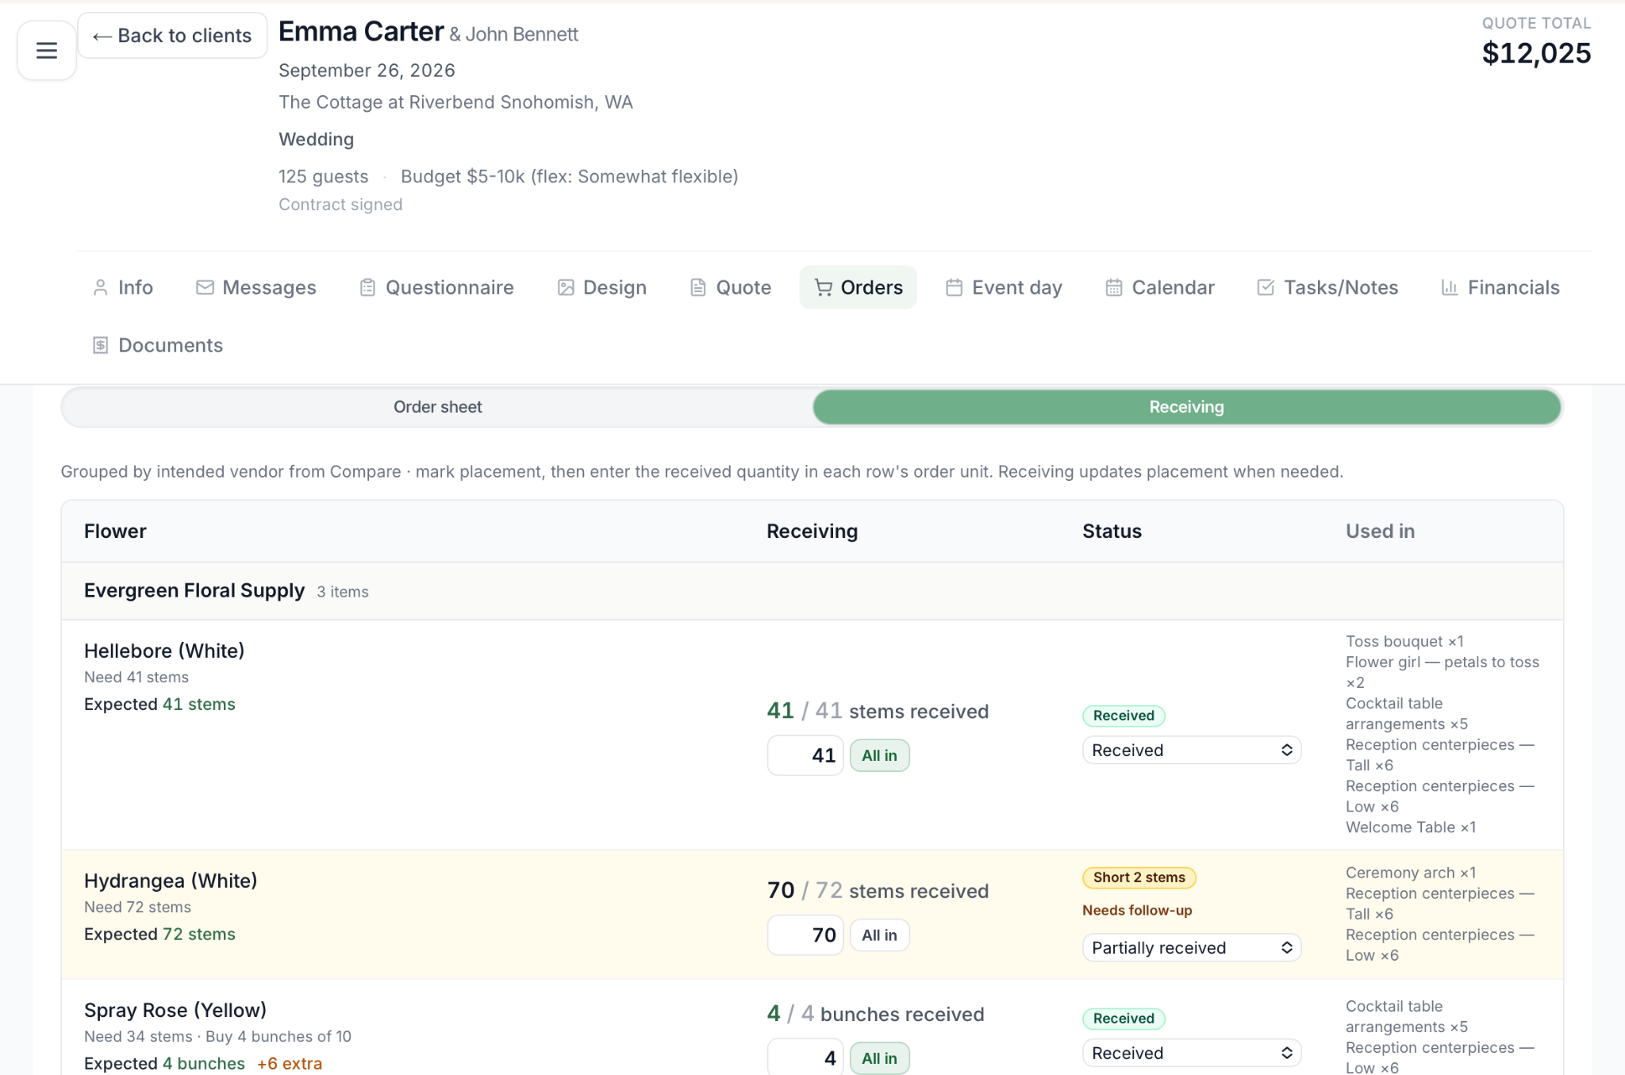Open the Tasks/Notes tab
The height and width of the screenshot is (1075, 1625).
tap(1327, 287)
